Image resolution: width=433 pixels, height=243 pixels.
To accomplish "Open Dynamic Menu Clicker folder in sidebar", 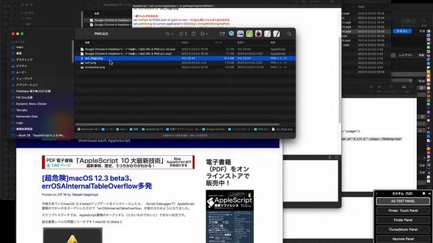I will 31,104.
